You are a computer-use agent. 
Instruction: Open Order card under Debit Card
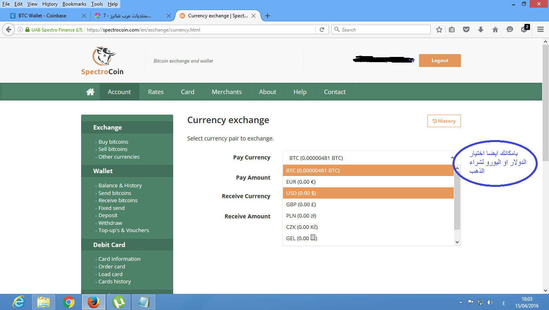click(x=112, y=266)
